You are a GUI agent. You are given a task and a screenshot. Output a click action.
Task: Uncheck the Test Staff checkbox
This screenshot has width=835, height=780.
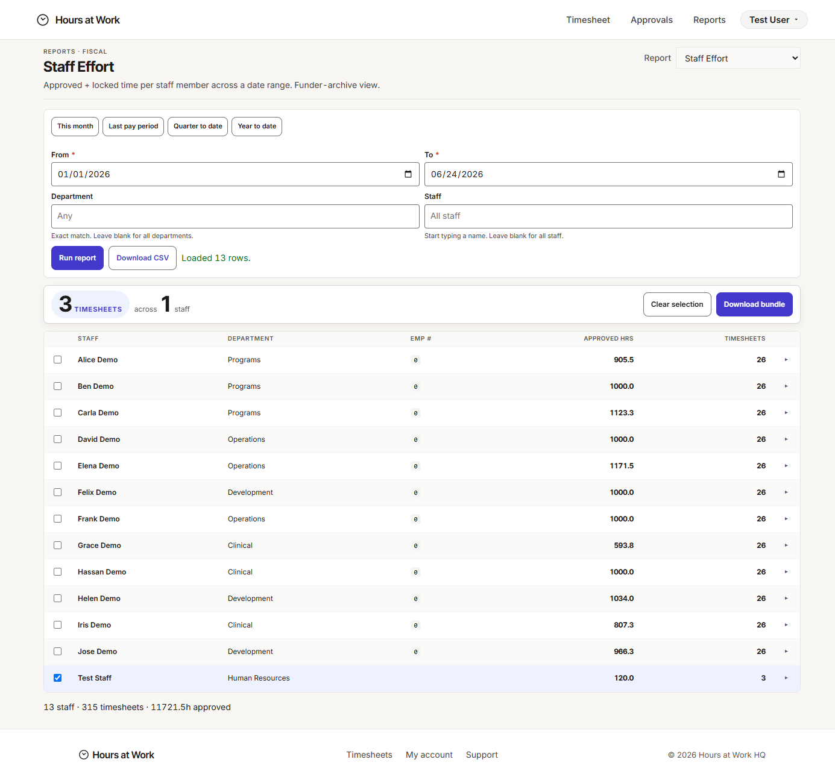tap(58, 678)
